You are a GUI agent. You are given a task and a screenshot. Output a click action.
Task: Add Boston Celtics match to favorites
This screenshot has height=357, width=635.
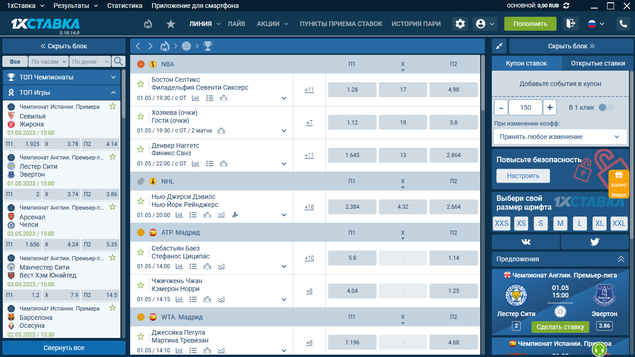tap(140, 84)
